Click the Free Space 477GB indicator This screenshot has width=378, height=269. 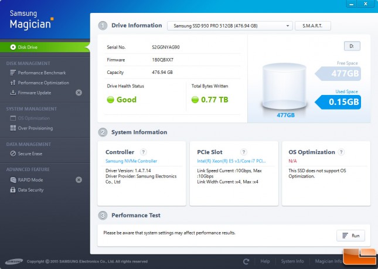tap(338, 73)
